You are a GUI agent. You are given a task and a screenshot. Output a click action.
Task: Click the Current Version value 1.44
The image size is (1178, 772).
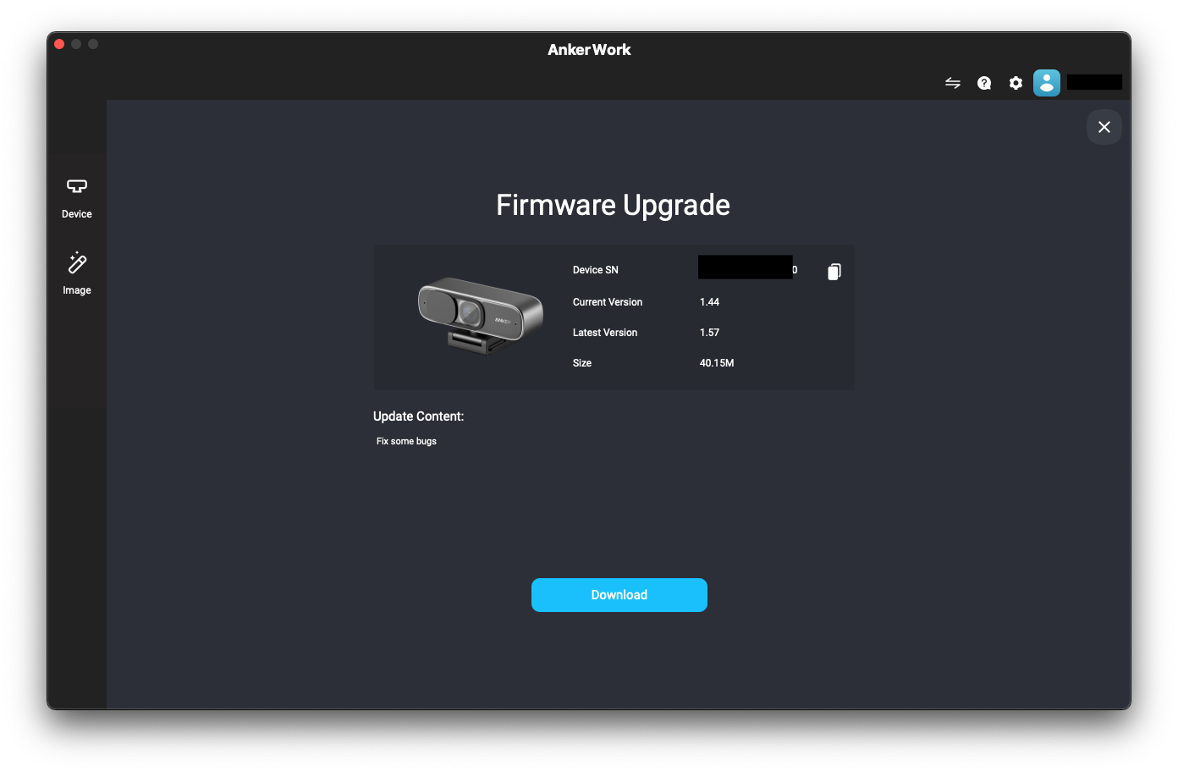point(709,302)
